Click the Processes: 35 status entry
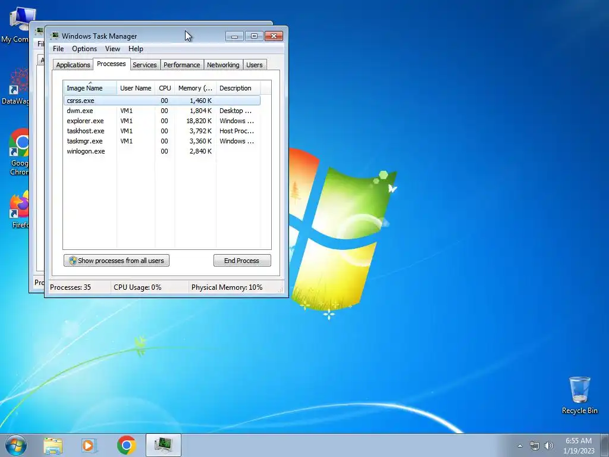This screenshot has width=609, height=457. tap(70, 287)
